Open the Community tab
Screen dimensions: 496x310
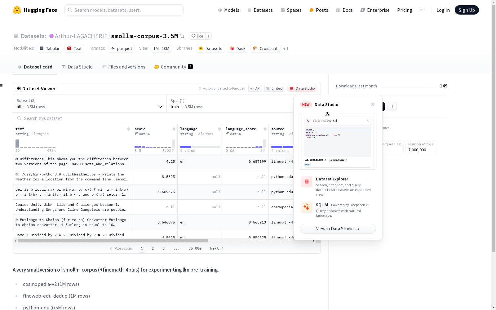[174, 67]
